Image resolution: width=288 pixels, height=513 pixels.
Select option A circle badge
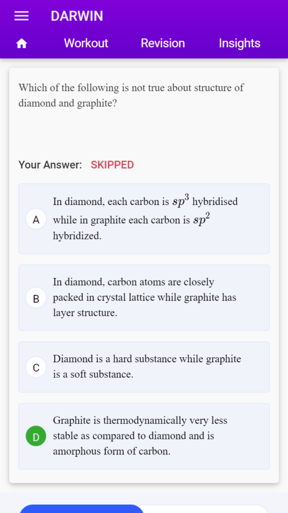(x=36, y=219)
